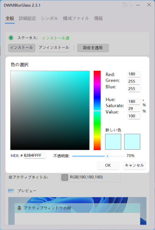155x230 pixels.
Task: Click the 70% opacity value label
Action: pyautogui.click(x=131, y=156)
